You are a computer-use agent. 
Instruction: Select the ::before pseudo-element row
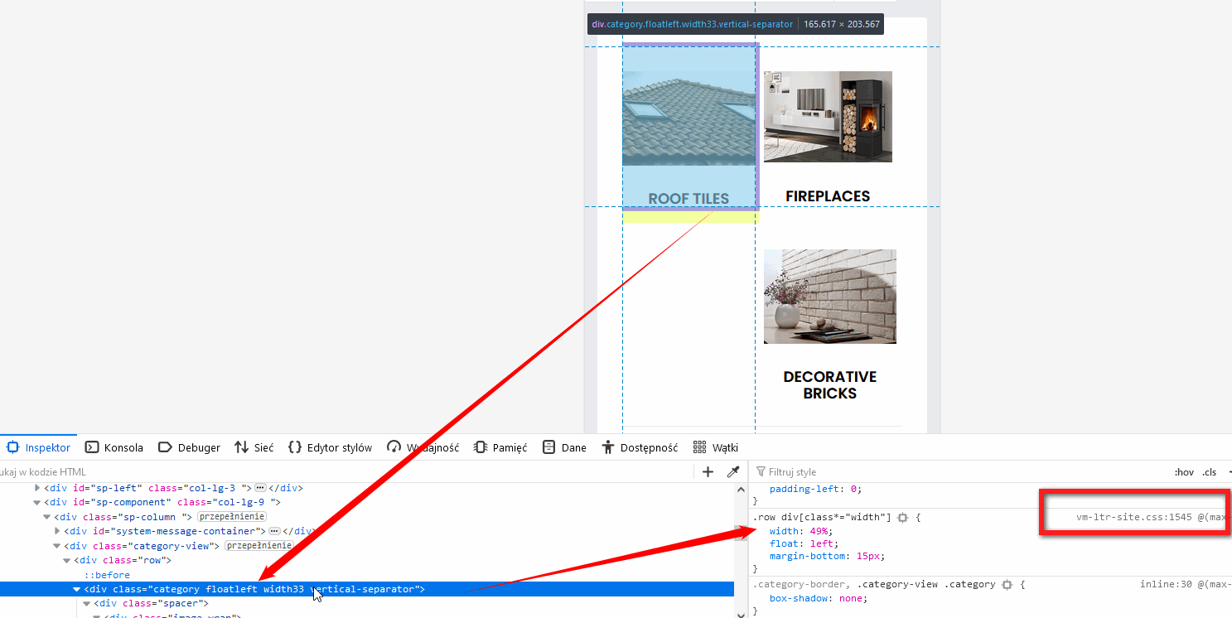107,575
